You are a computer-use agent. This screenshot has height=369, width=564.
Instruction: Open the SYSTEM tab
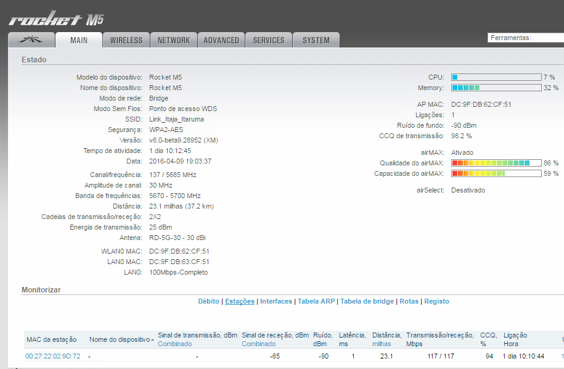316,40
